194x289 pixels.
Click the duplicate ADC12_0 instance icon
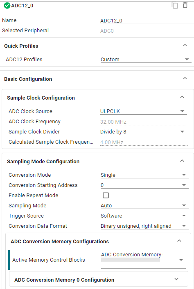175,5
